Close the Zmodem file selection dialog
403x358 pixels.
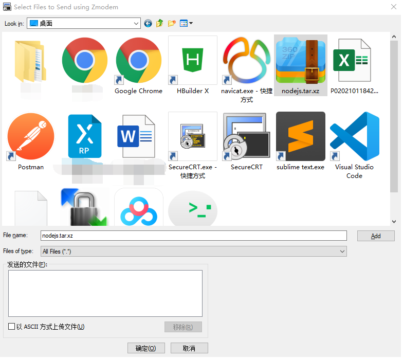tap(394, 7)
